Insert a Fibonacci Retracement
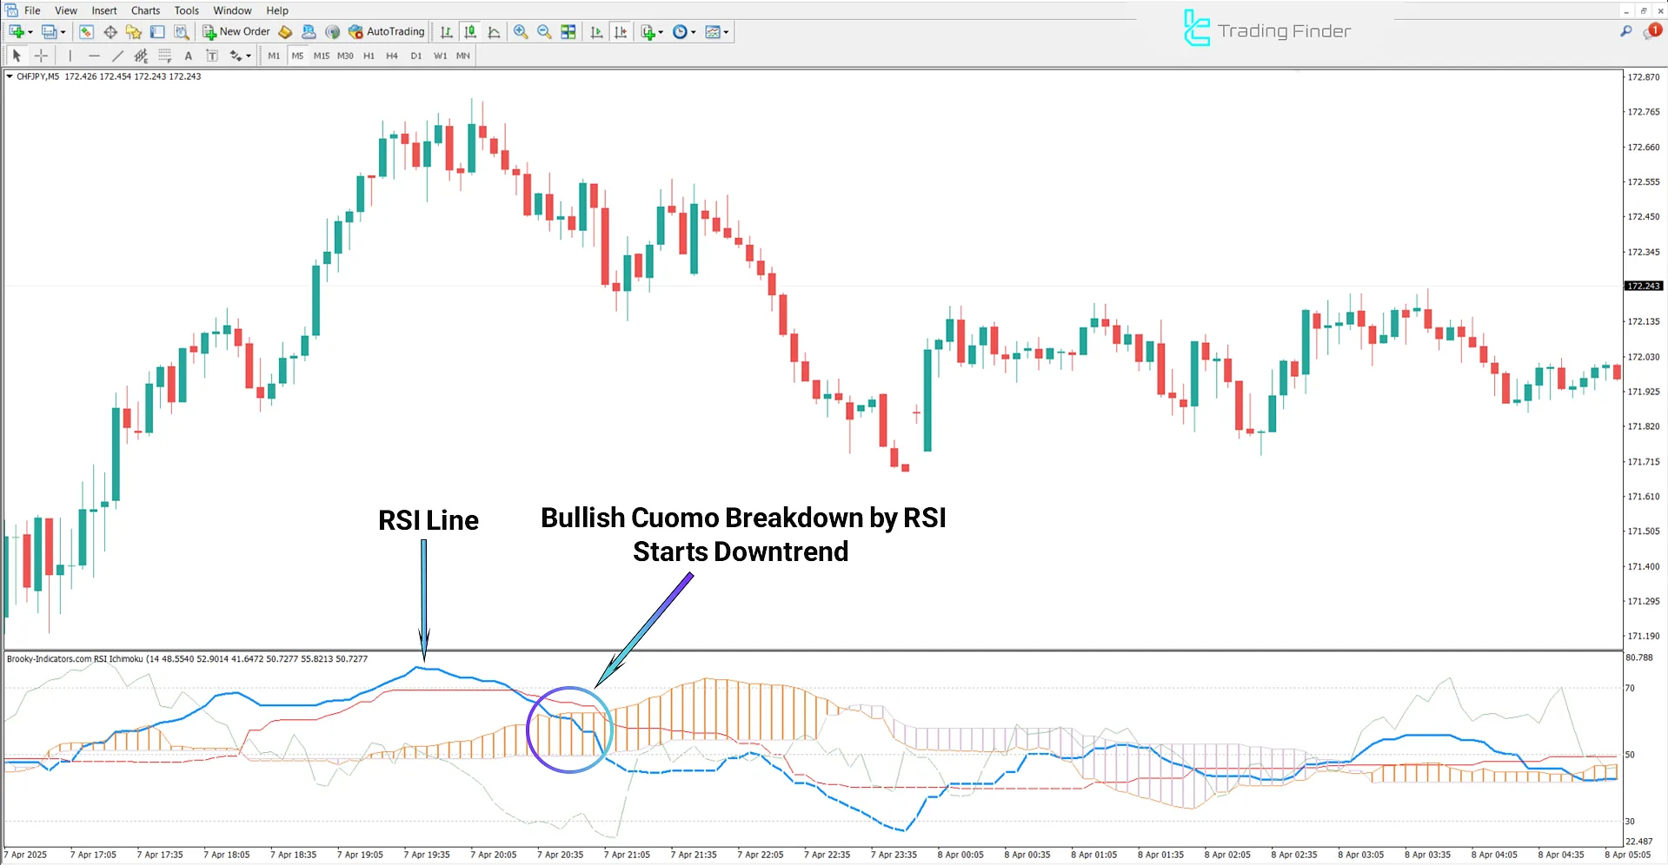The height and width of the screenshot is (865, 1668). 165,55
